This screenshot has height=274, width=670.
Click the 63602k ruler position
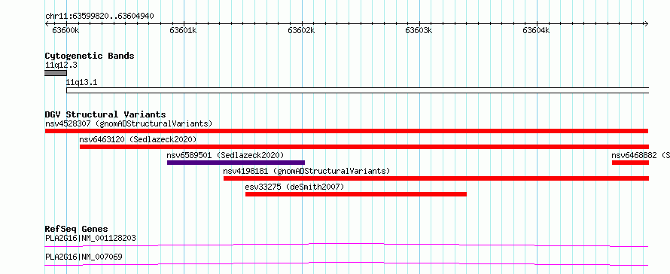(x=301, y=30)
